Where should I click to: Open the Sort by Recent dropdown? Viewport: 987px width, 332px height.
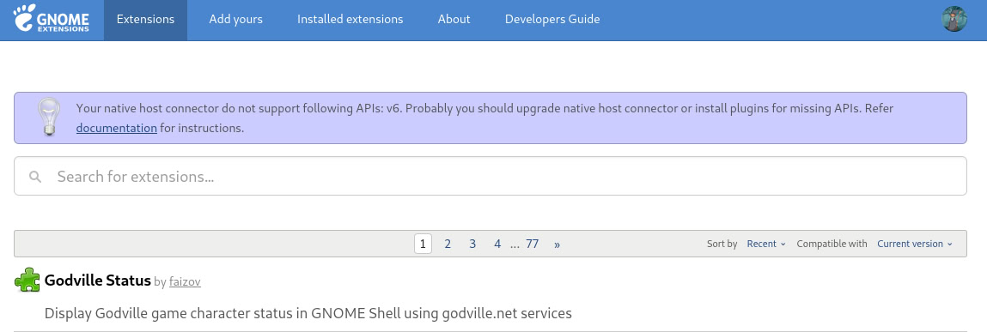click(766, 244)
